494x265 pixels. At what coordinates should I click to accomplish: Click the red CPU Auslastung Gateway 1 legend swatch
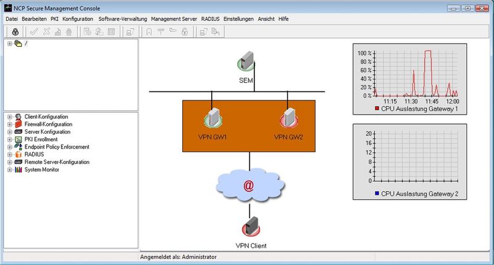click(377, 108)
